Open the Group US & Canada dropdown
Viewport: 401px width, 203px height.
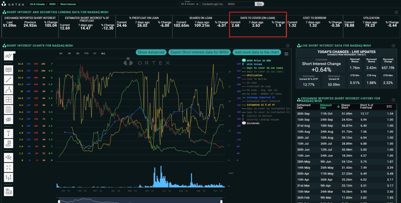click(x=190, y=4)
